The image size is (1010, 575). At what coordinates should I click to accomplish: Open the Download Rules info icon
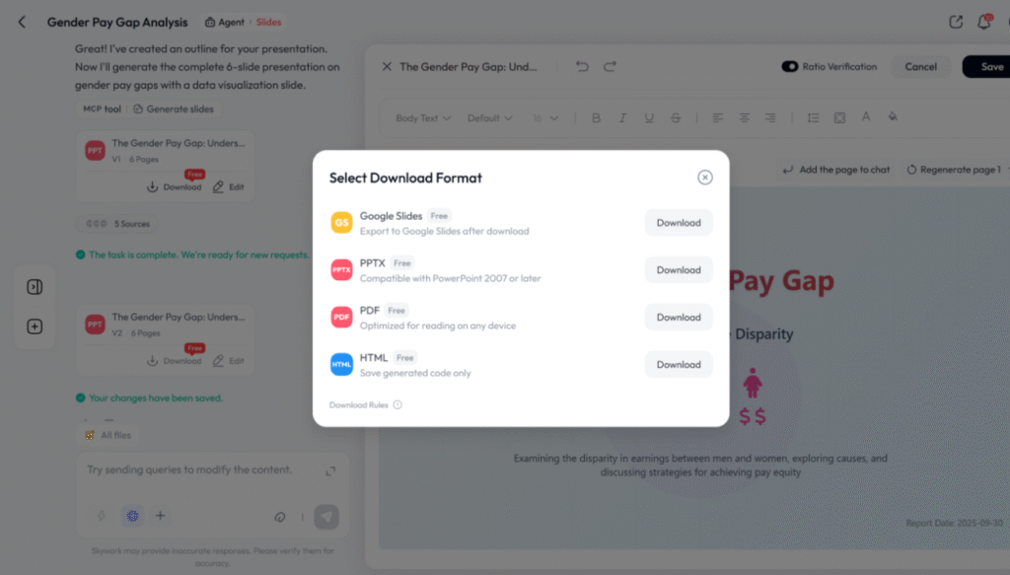(x=397, y=405)
